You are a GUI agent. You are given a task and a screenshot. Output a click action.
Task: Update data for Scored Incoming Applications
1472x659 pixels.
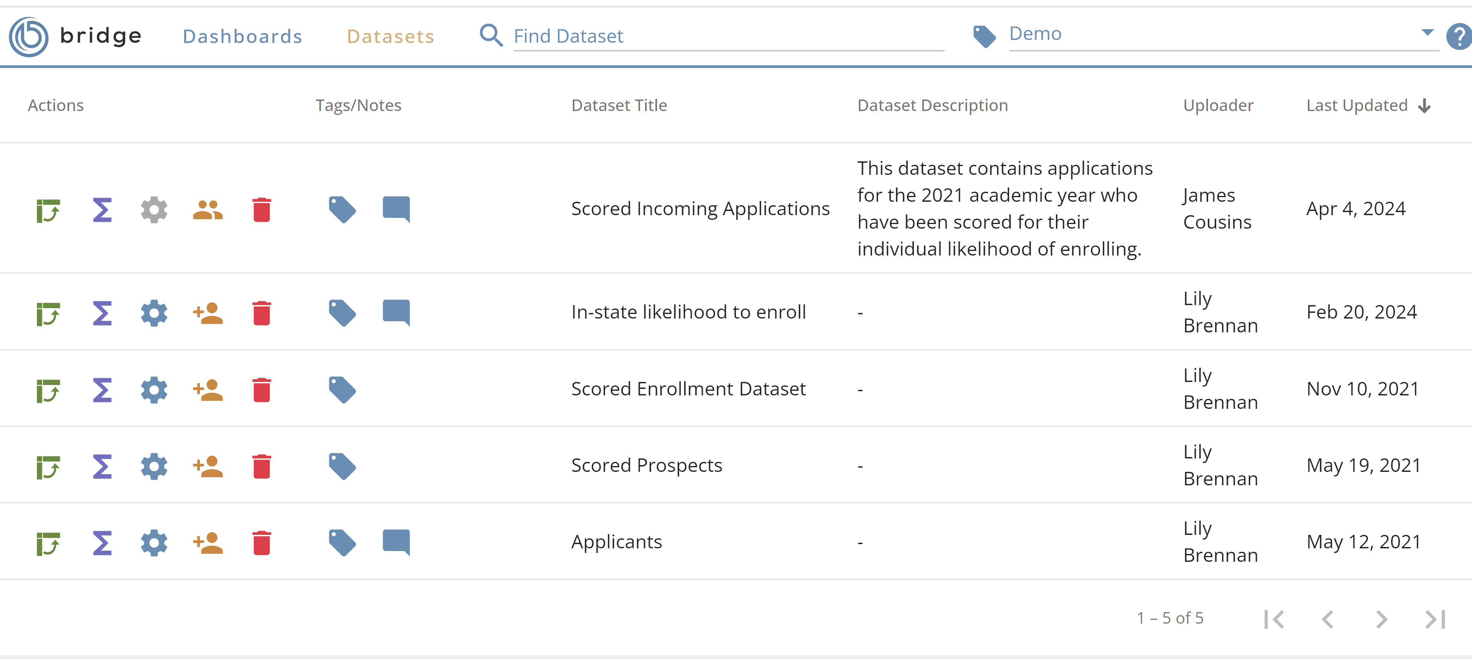(x=48, y=210)
